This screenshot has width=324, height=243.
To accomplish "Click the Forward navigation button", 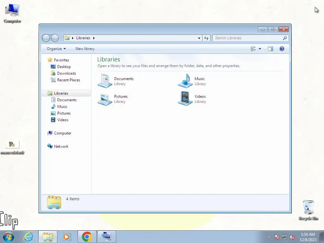I will [x=55, y=38].
